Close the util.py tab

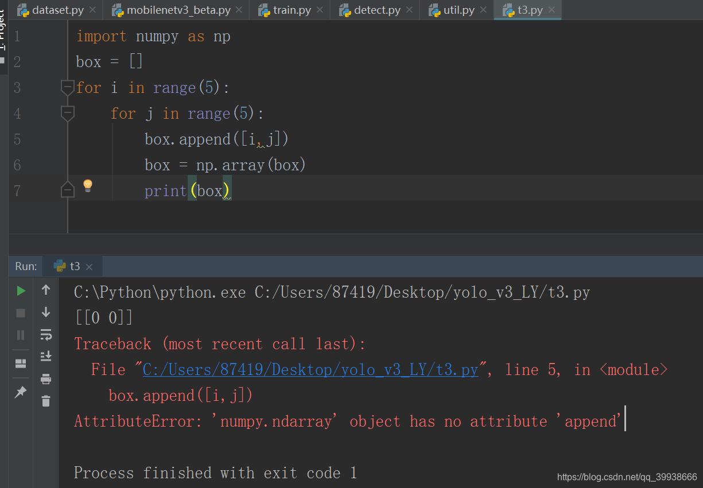[x=483, y=10]
